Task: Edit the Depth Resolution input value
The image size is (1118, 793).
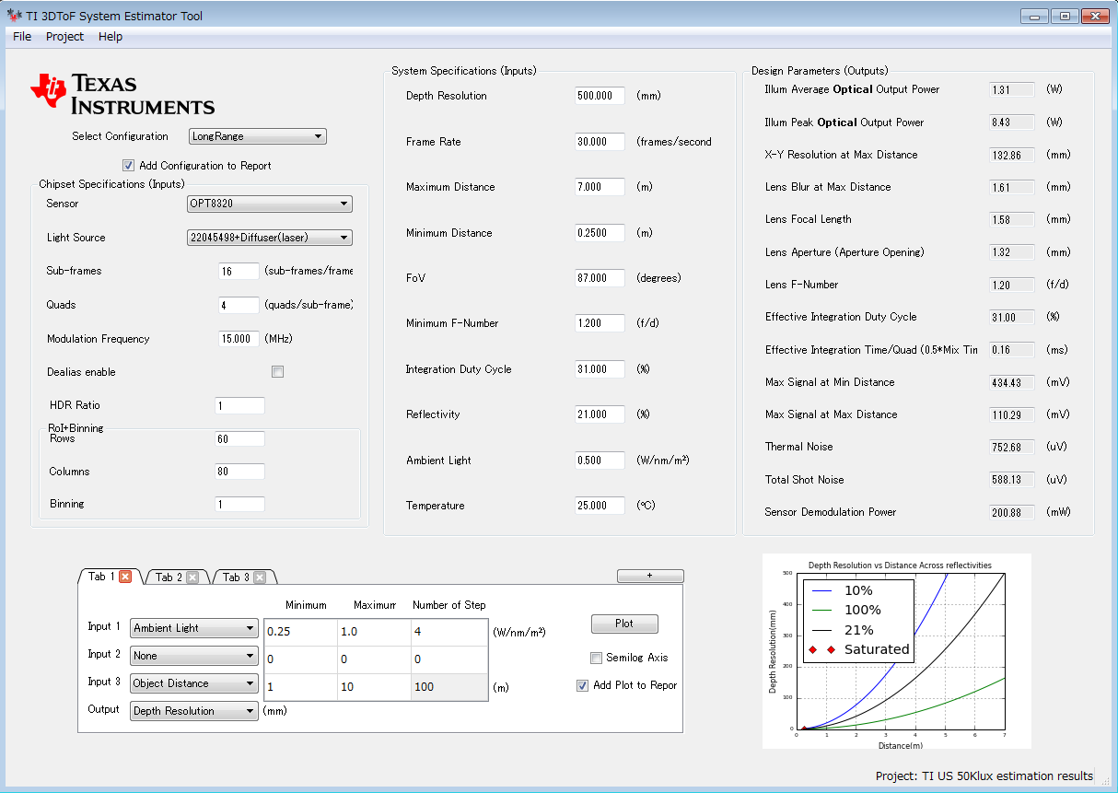Action: click(x=600, y=96)
